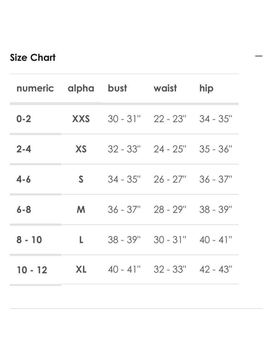Click the Size Chart heading
Screen dimensions: 273x364
click(x=33, y=58)
